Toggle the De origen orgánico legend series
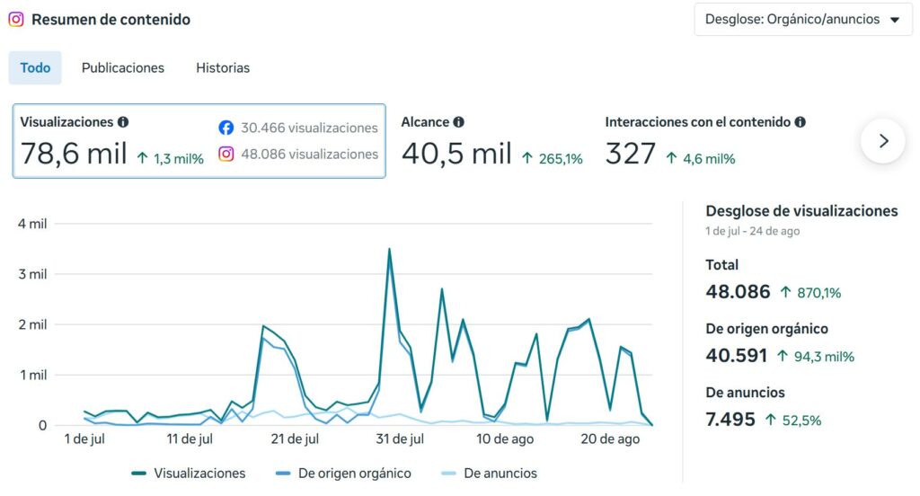The width and height of the screenshot is (920, 496). click(x=343, y=474)
